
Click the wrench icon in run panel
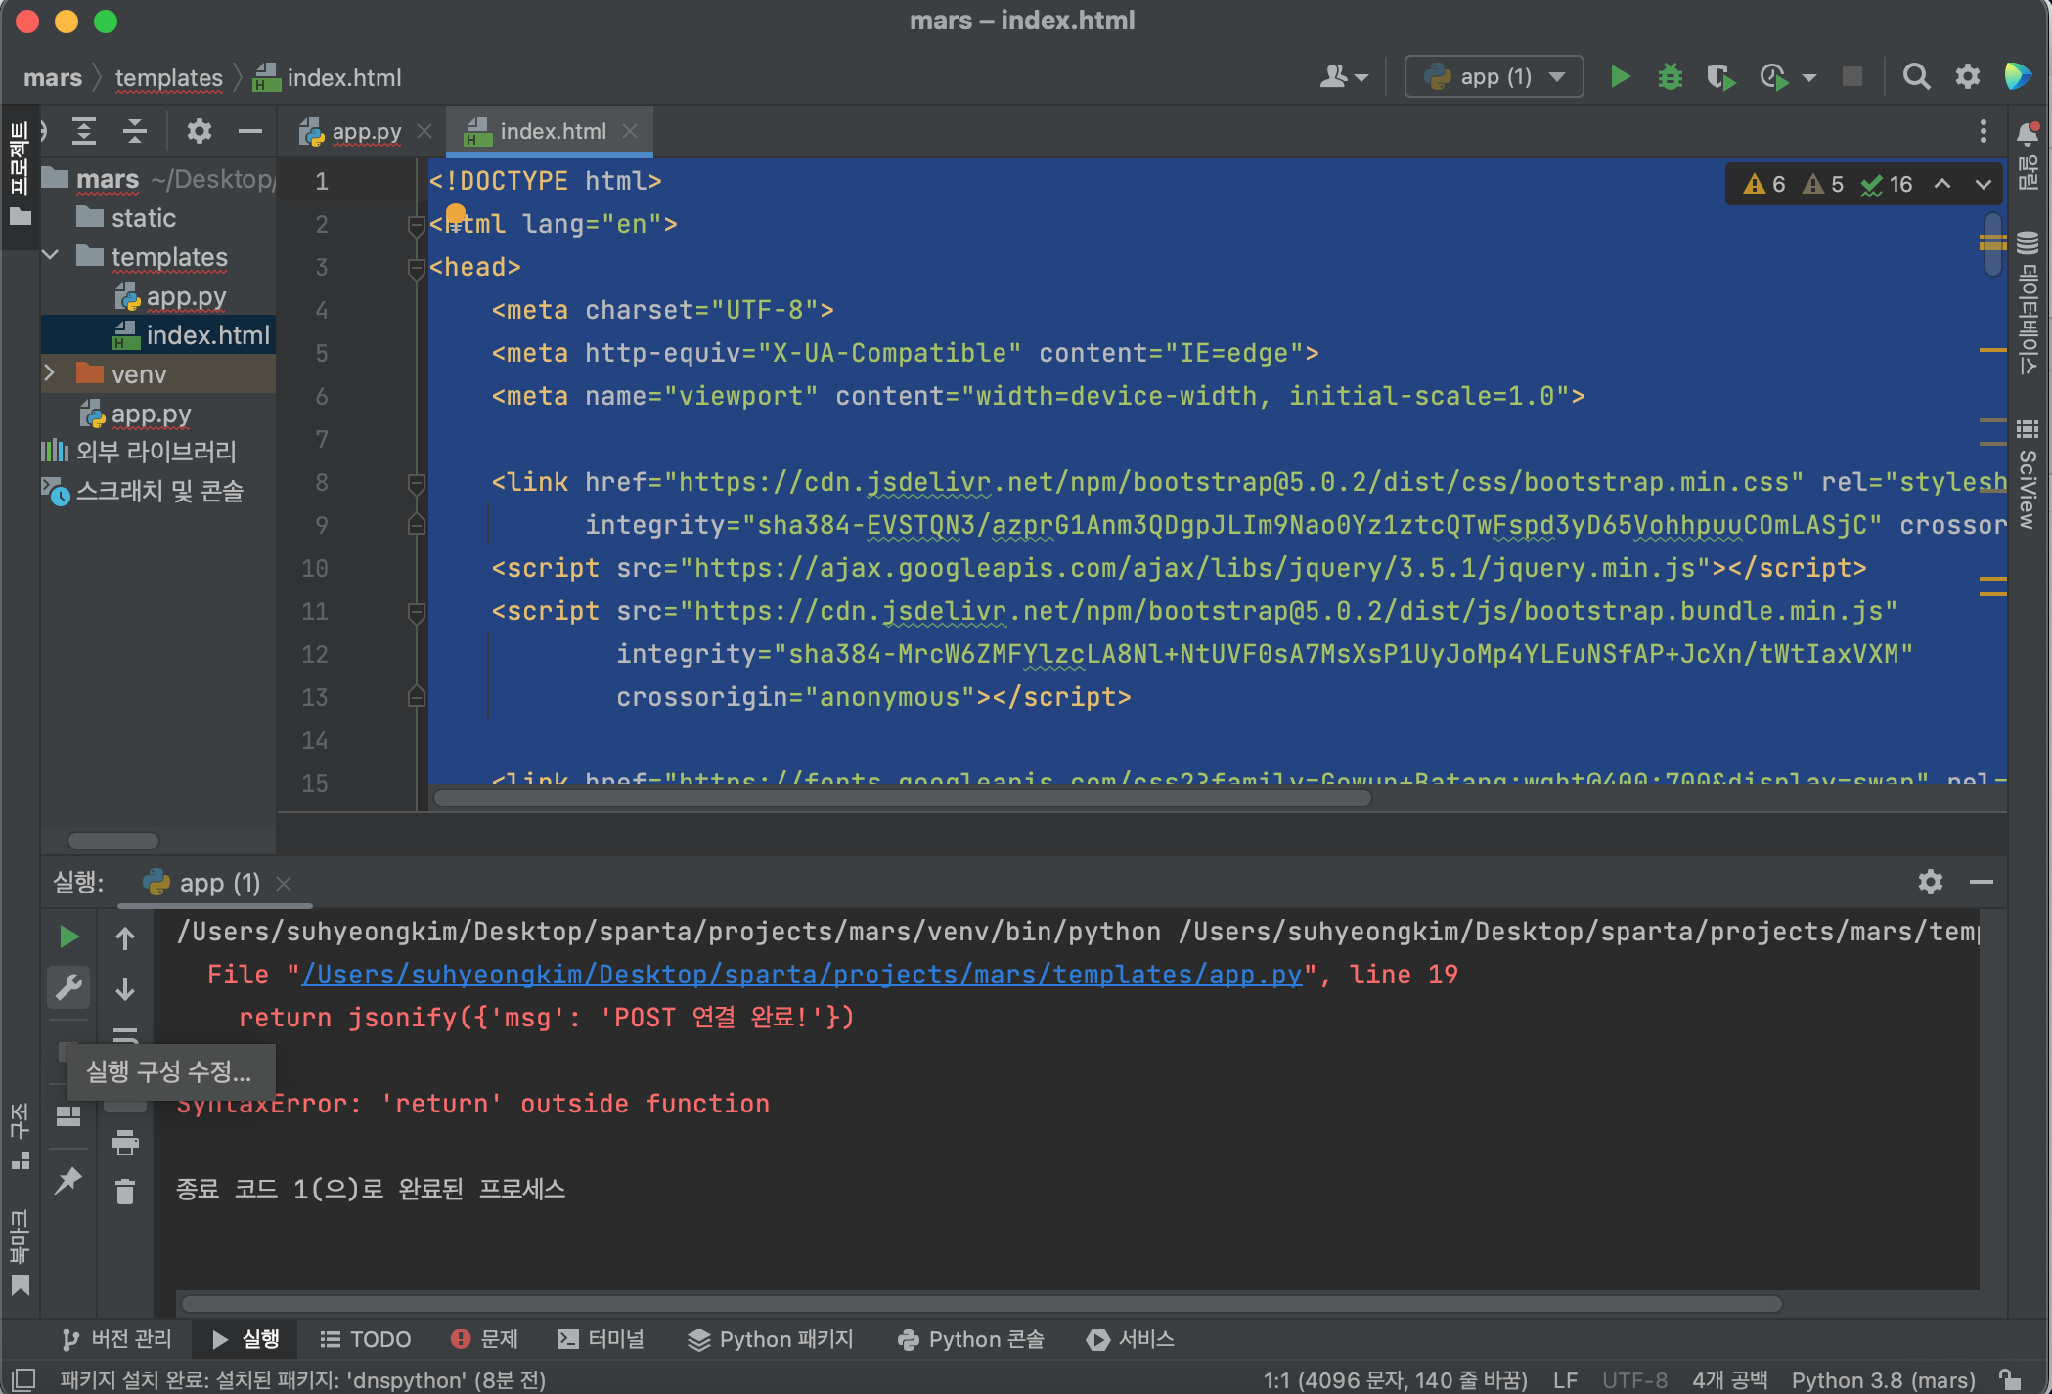[68, 987]
